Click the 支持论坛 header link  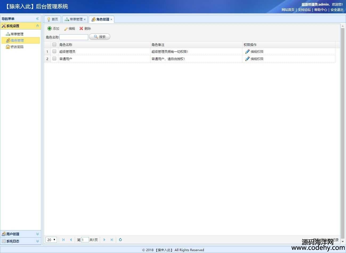tap(304, 10)
